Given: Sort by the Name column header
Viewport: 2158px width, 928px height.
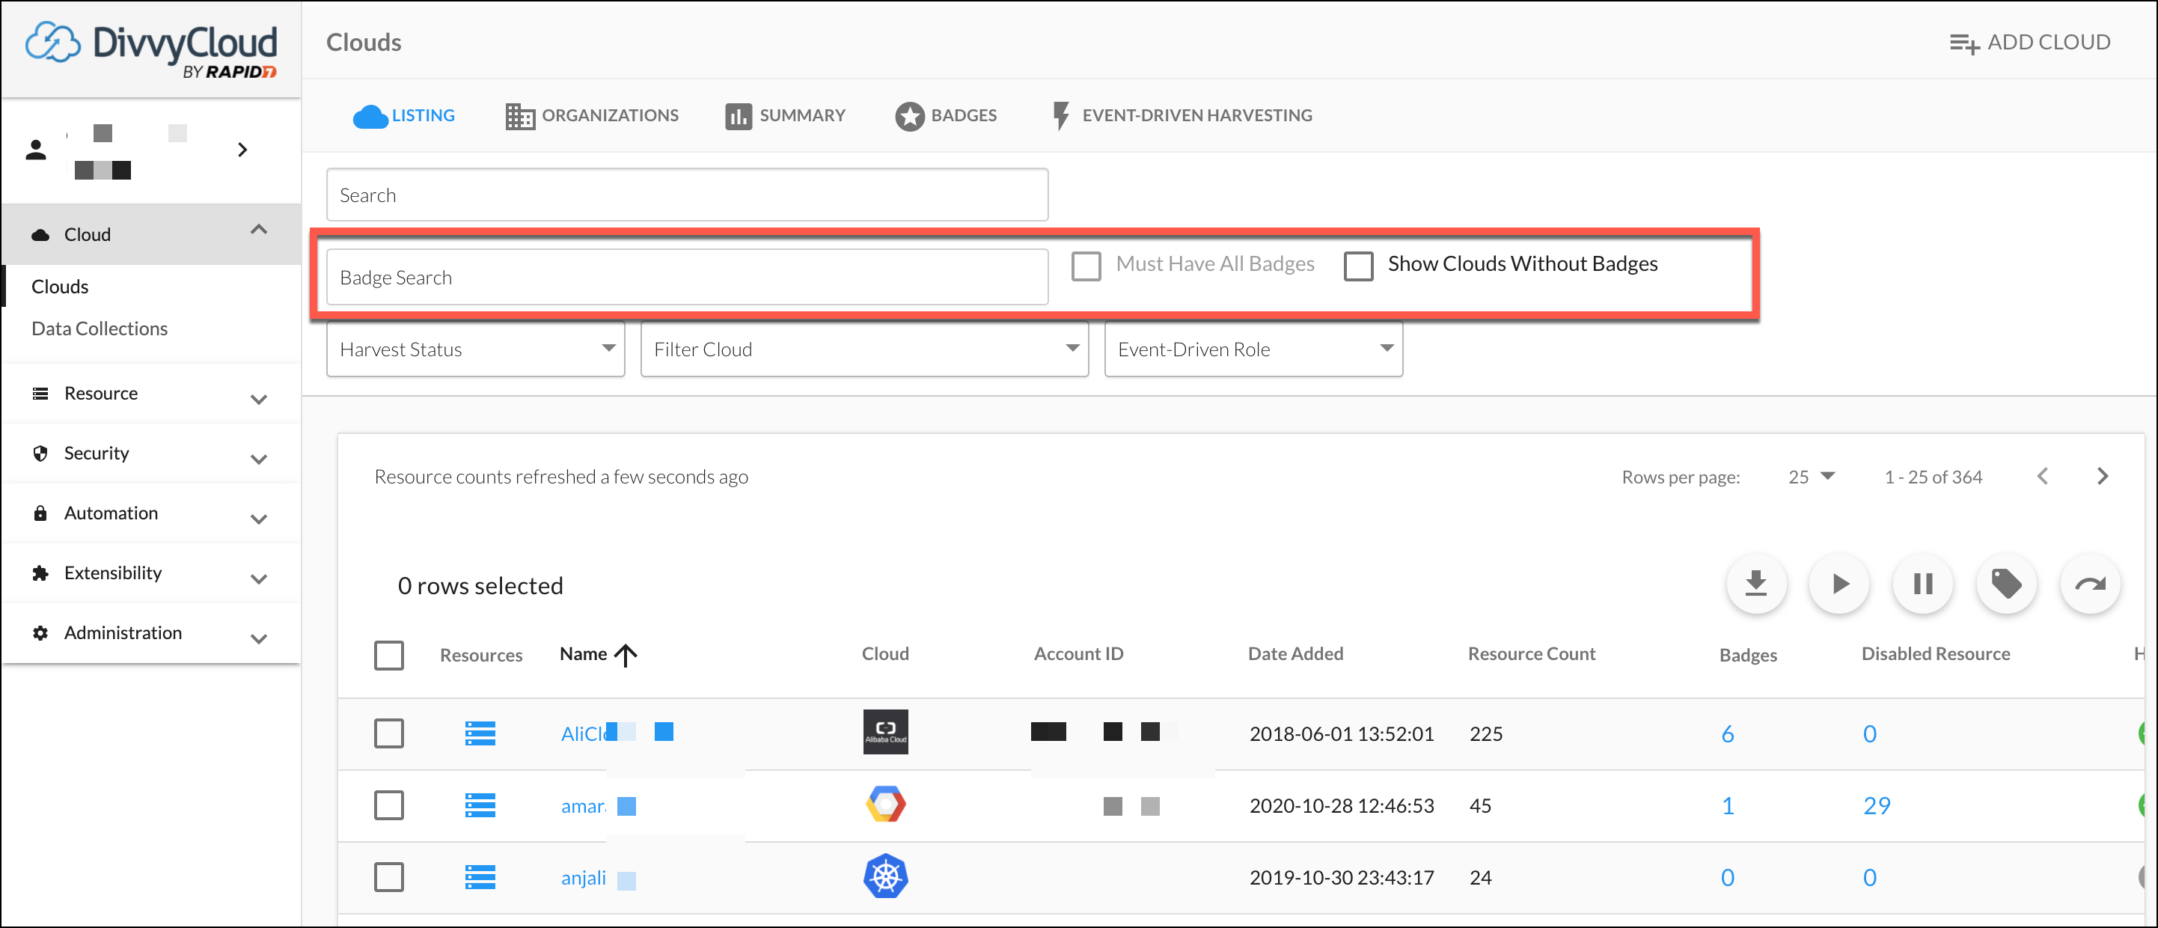Looking at the screenshot, I should coord(583,654).
